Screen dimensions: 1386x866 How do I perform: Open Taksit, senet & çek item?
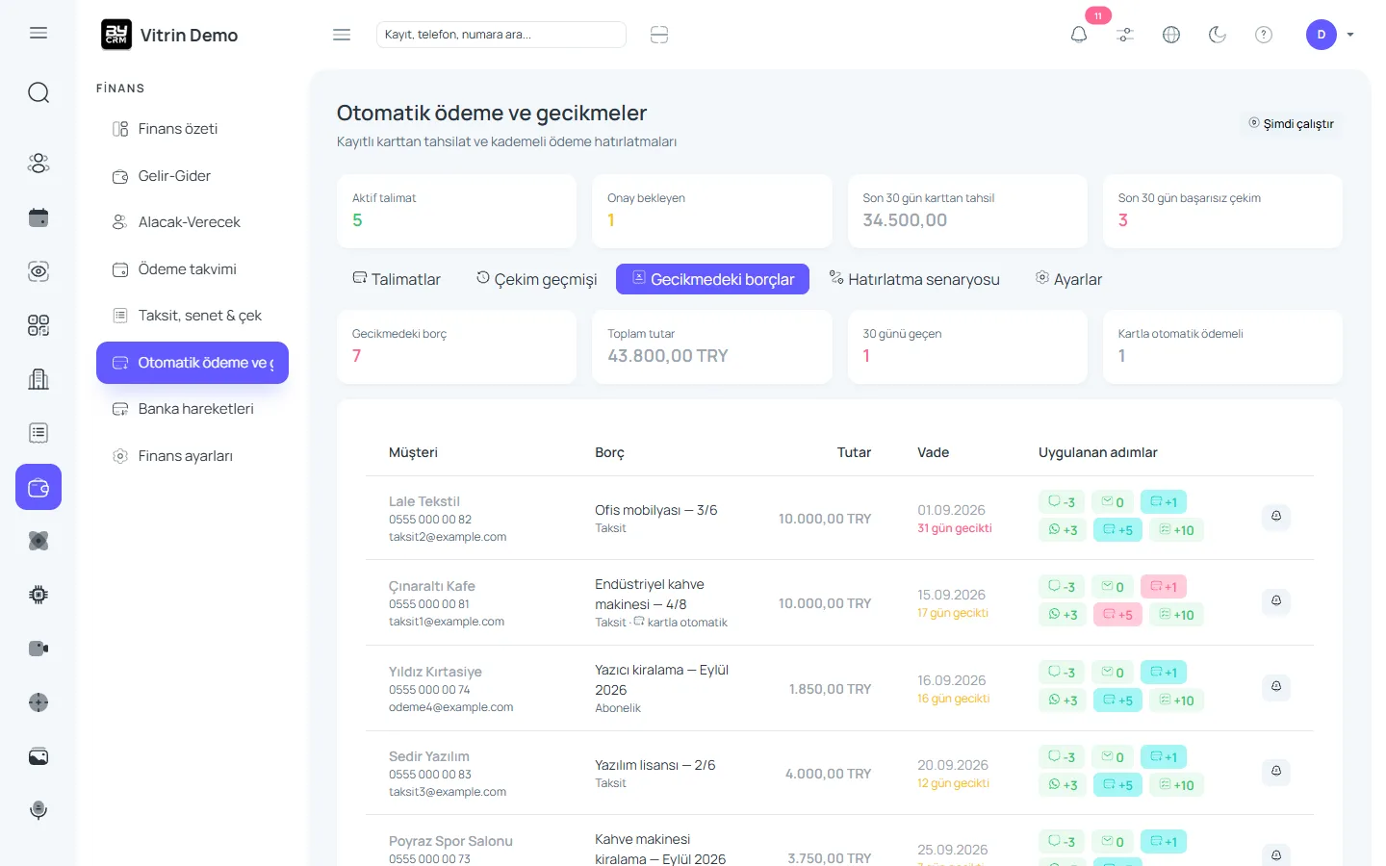[x=192, y=316]
